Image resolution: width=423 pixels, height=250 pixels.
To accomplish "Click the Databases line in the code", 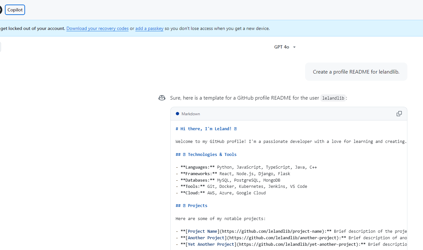I will click(228, 180).
